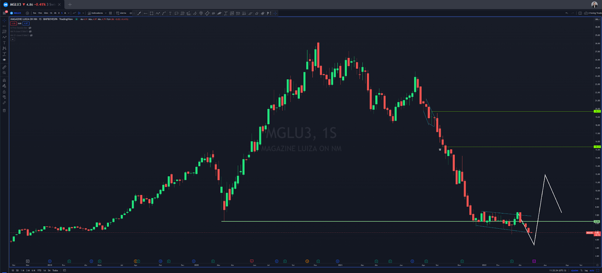Select the YTD date range

point(39,270)
